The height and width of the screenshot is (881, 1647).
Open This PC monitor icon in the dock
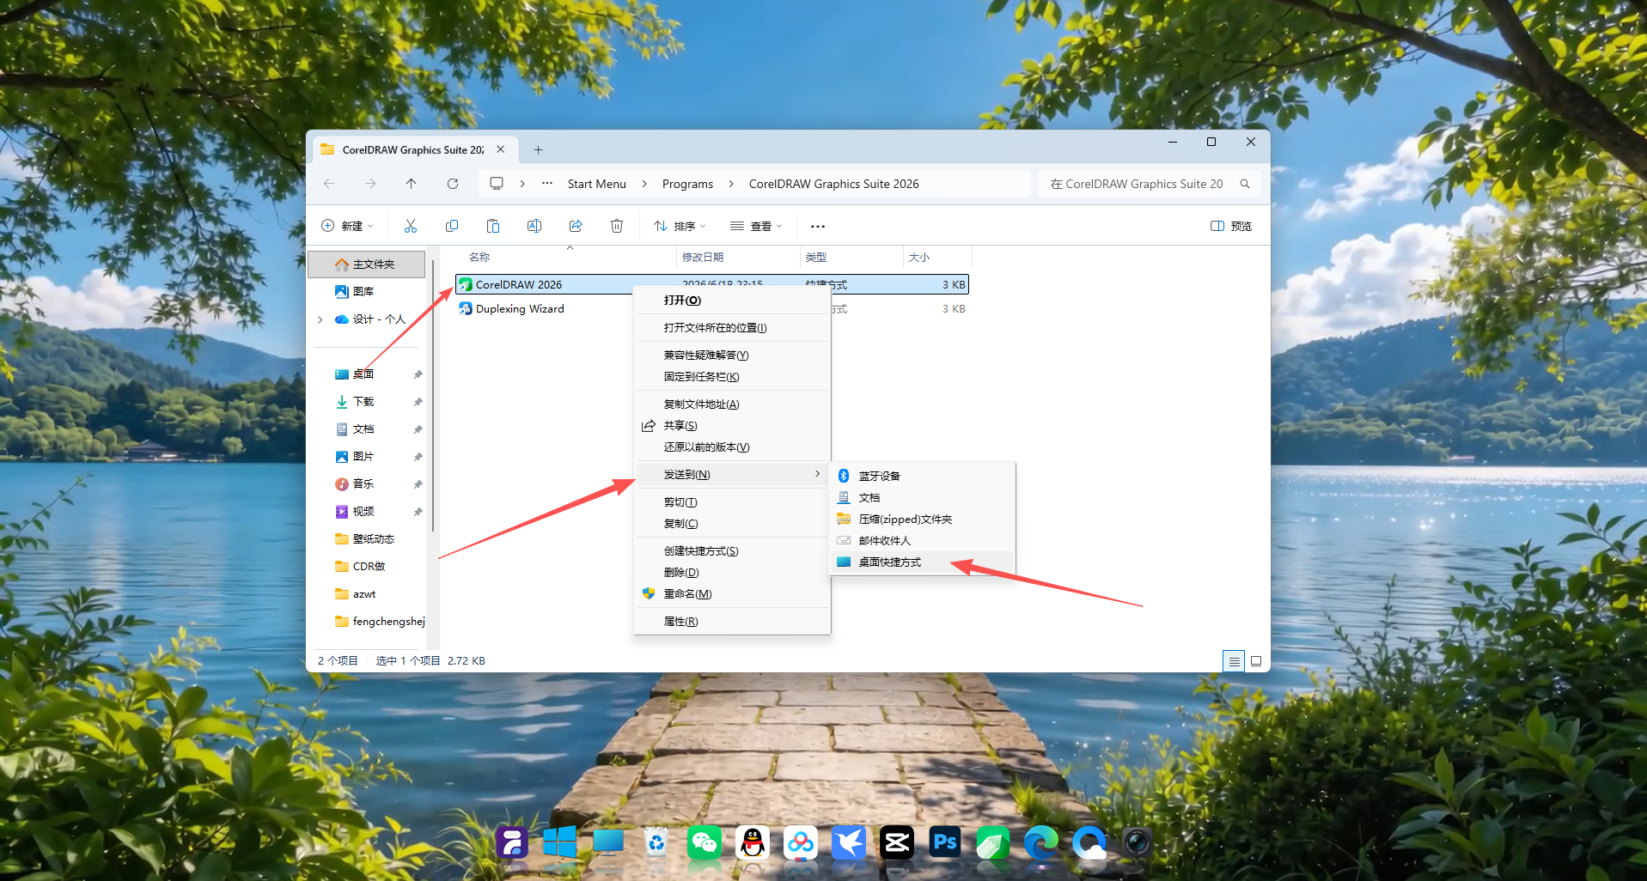(x=608, y=842)
